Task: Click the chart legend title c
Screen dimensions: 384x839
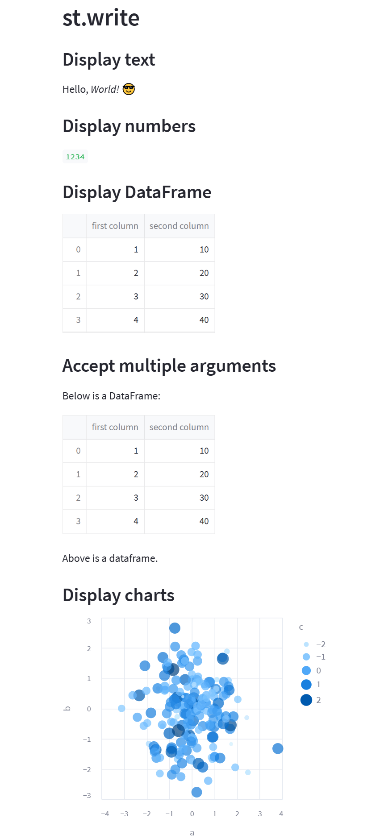Action: point(301,627)
